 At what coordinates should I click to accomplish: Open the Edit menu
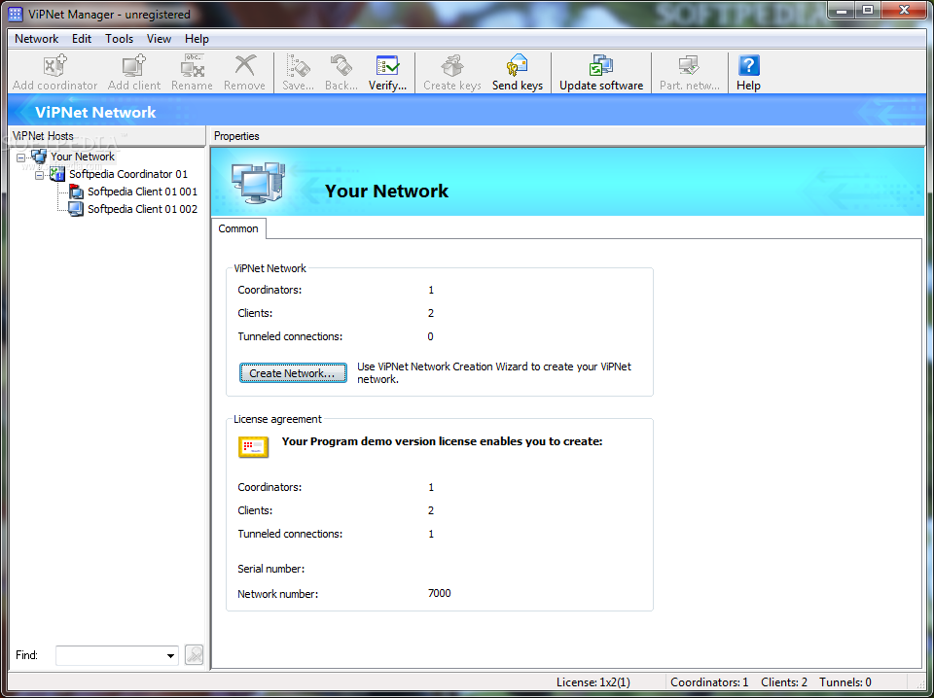tap(82, 39)
